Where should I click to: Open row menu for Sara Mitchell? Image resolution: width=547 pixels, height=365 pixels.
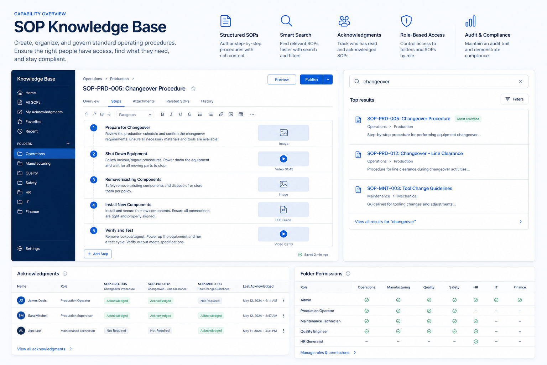(283, 315)
